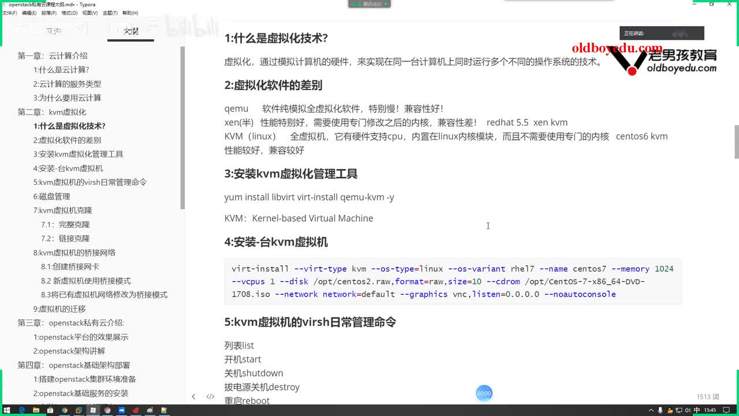Screen dimensions: 739x416
Task: Select outline item 3:为什么要用云计算
Action: (x=67, y=98)
